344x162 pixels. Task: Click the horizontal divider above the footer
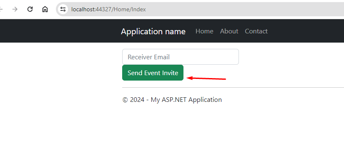(x=233, y=88)
